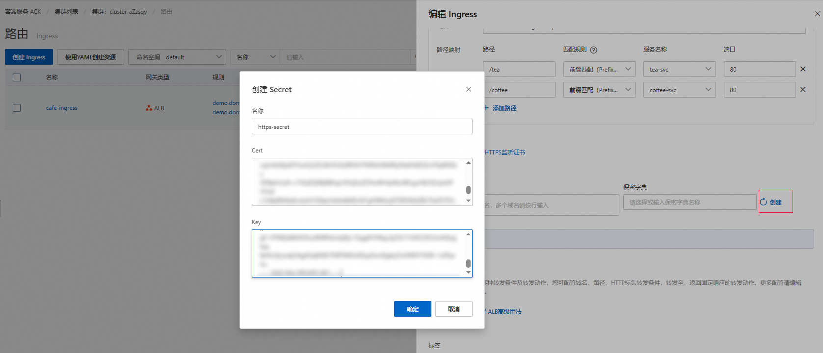This screenshot has height=353, width=823.
Task: Click the 端口 column label
Action: pos(729,50)
